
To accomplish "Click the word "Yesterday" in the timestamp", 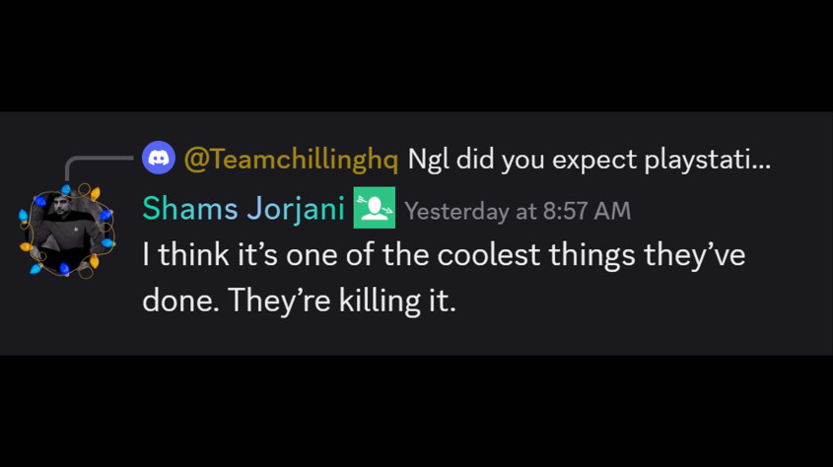I will [x=456, y=212].
